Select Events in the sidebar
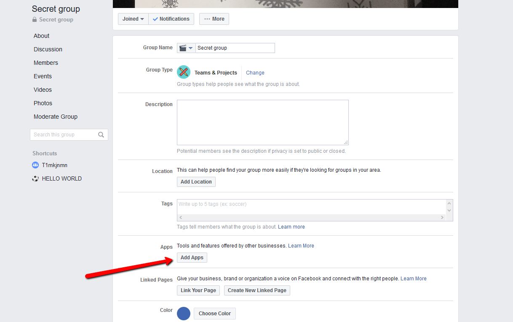 click(43, 76)
